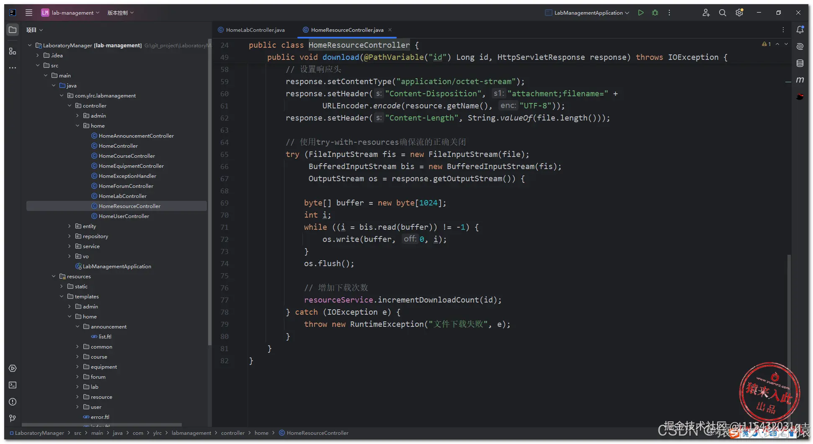Image resolution: width=813 pixels, height=444 pixels.
Task: Open the main hamburger menu
Action: (x=29, y=13)
